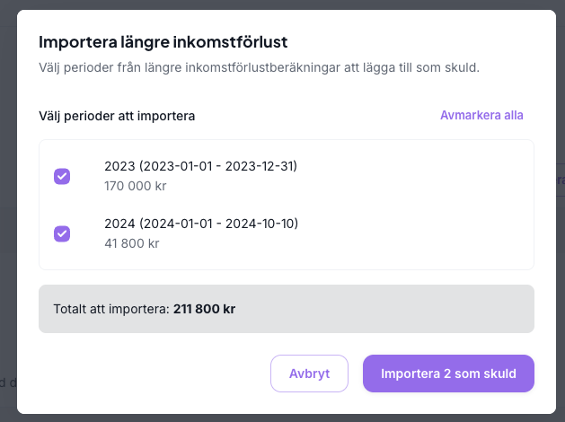Click the 211 800 kr total

click(x=205, y=309)
